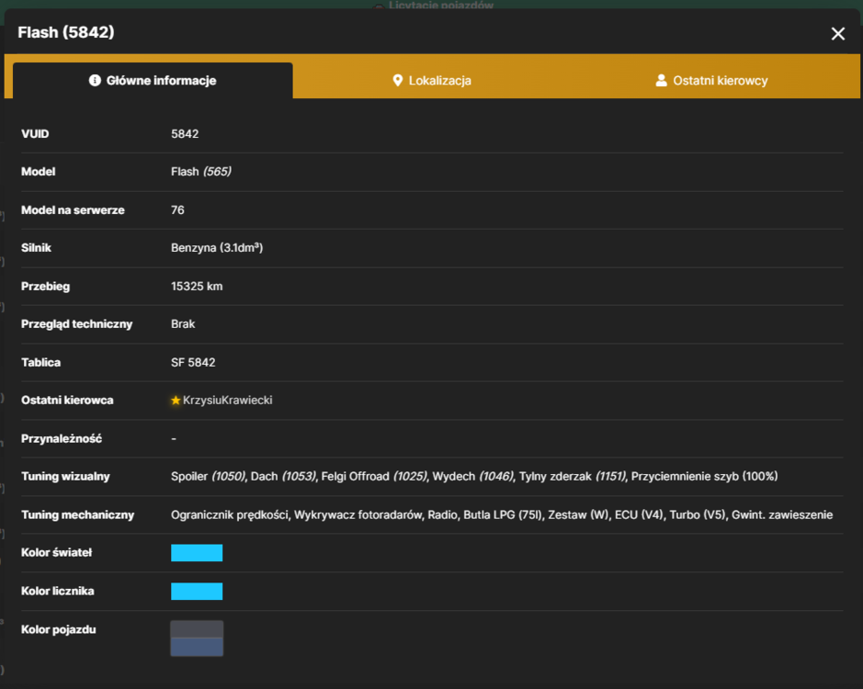Click the person icon in Ostatni kierowcy tab
Screen dimensions: 863x689
tap(661, 80)
